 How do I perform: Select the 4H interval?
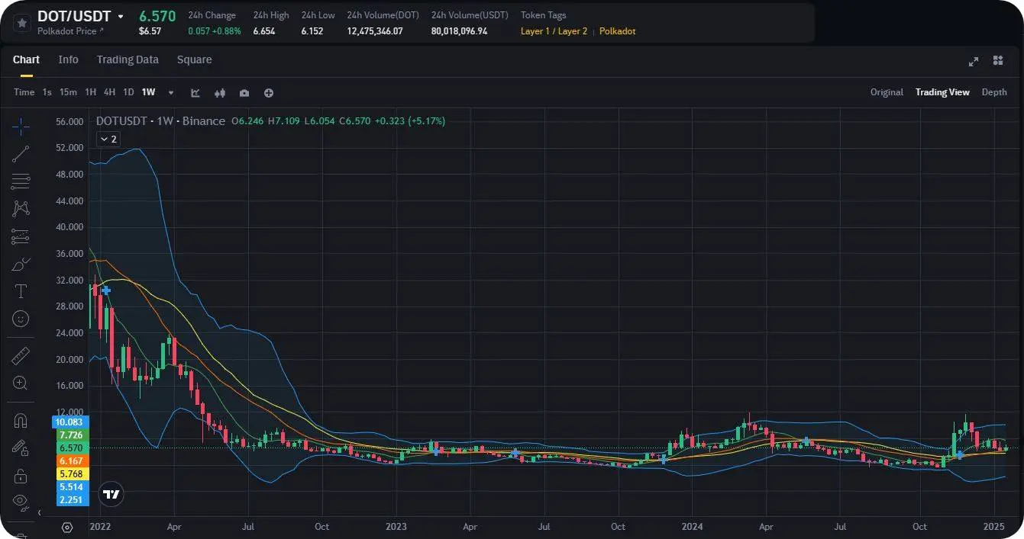point(109,92)
